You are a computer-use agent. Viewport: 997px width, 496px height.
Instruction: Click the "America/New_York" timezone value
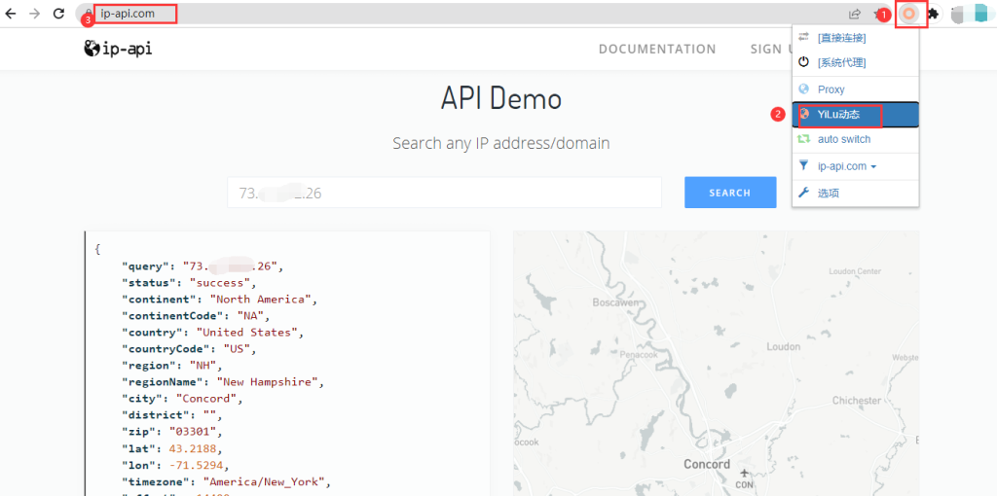click(263, 480)
